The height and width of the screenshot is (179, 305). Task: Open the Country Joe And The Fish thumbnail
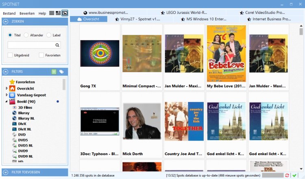click(184, 121)
